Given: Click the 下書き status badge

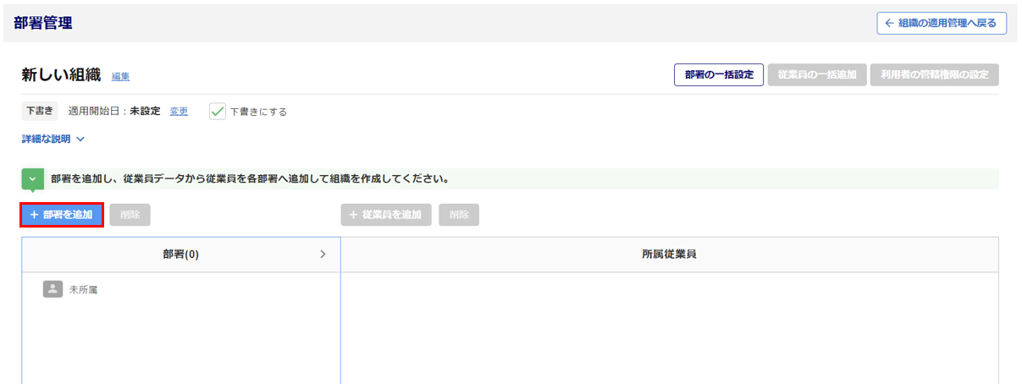Looking at the screenshot, I should (x=40, y=111).
